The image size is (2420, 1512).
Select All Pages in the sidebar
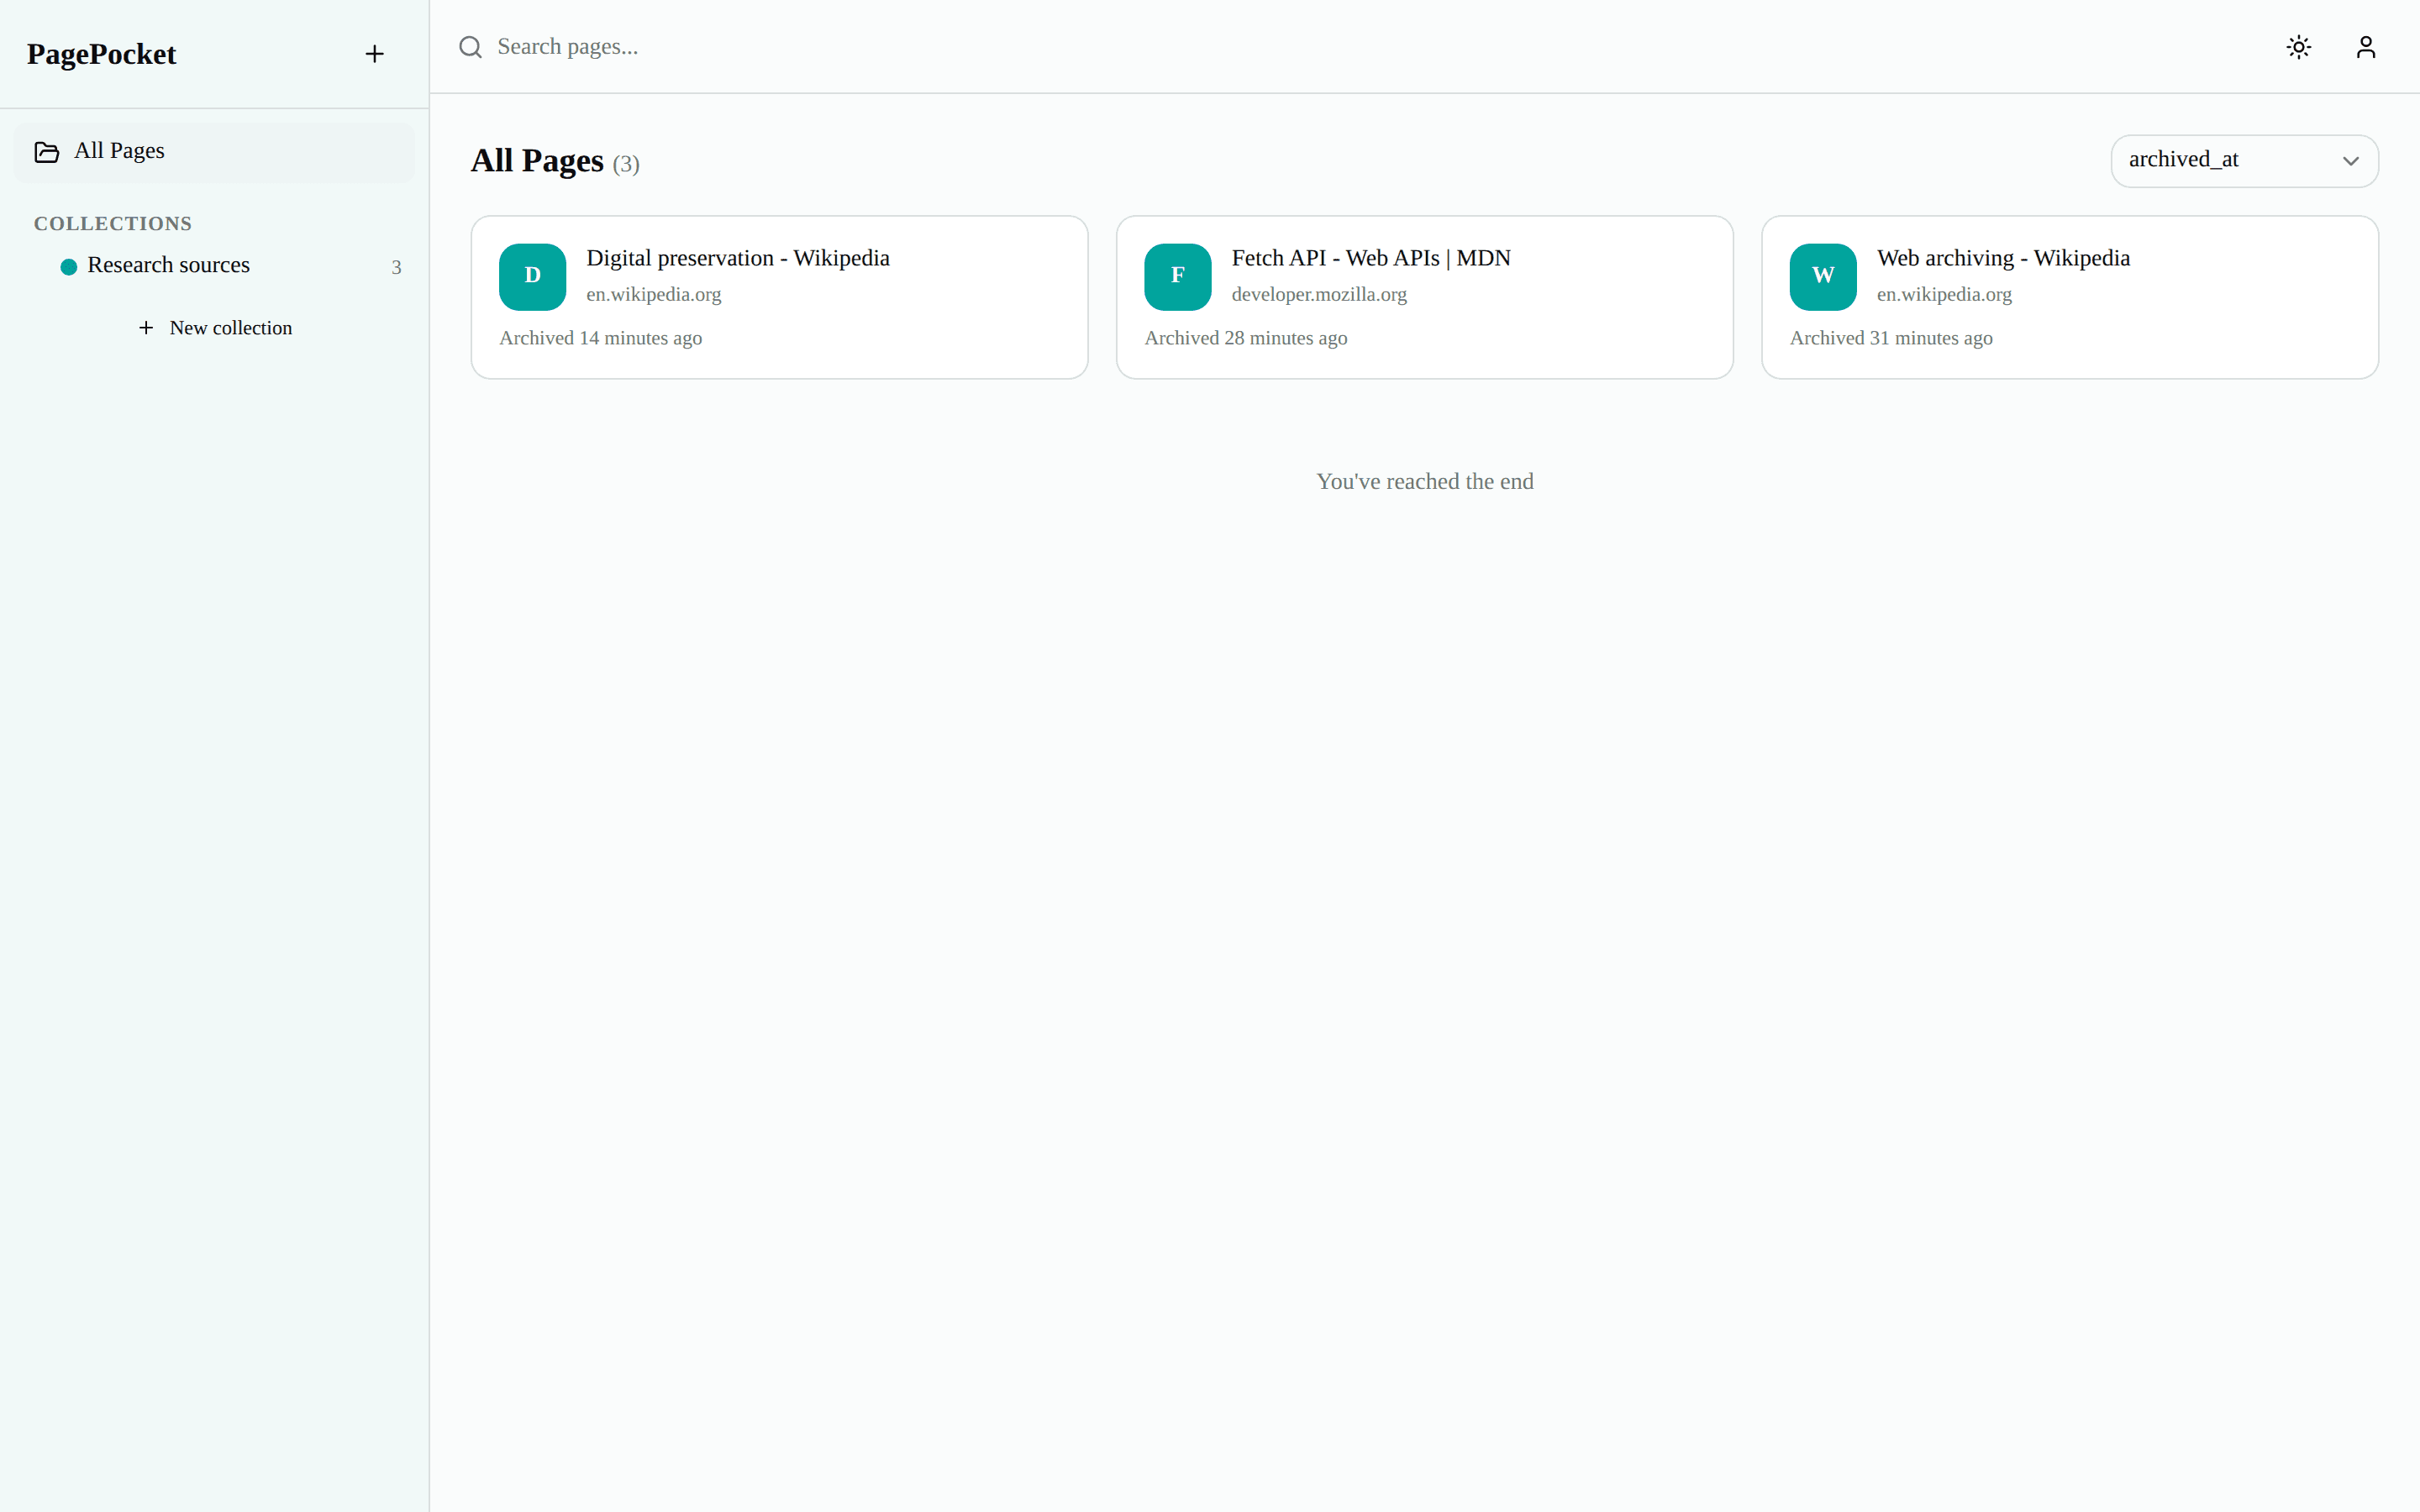tap(214, 152)
